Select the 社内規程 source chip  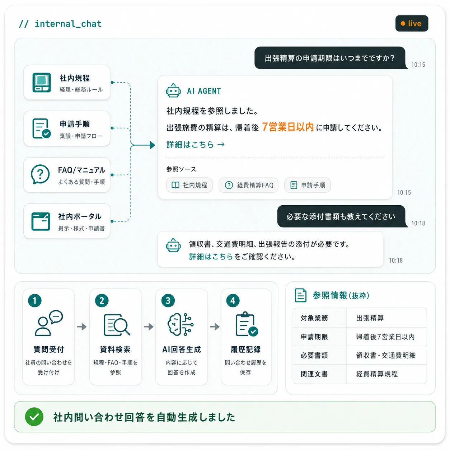tap(189, 185)
